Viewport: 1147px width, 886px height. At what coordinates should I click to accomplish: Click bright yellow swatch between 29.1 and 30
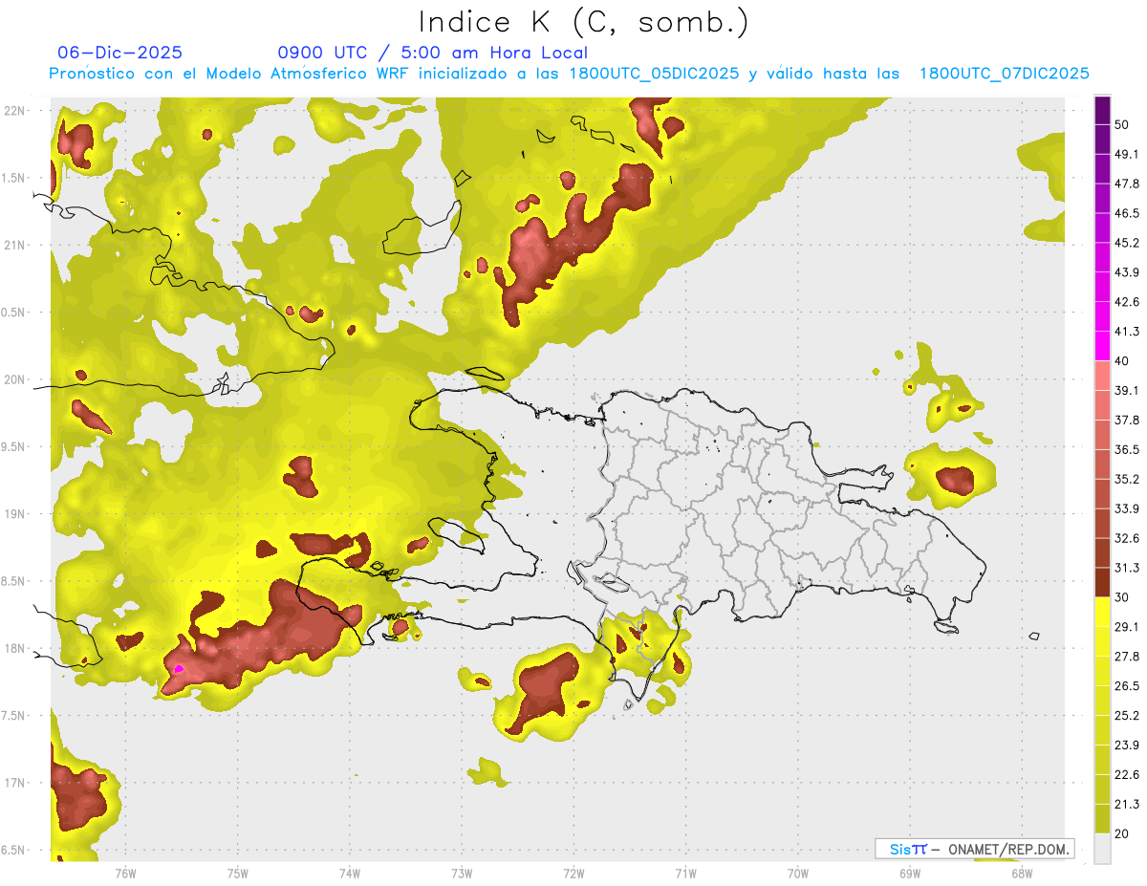[x=1102, y=613]
